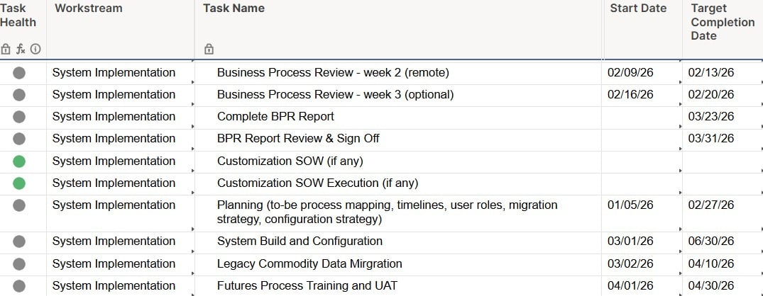Select Workstream cell for Business Process Review week 3
Image resolution: width=763 pixels, height=296 pixels.
(114, 95)
